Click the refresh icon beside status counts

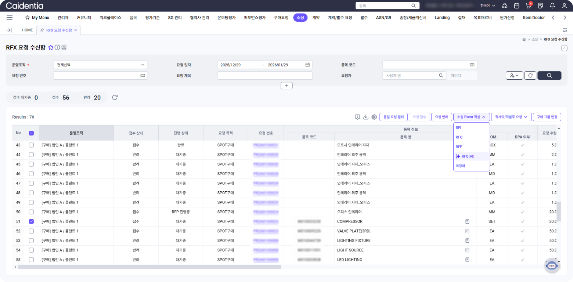115,97
